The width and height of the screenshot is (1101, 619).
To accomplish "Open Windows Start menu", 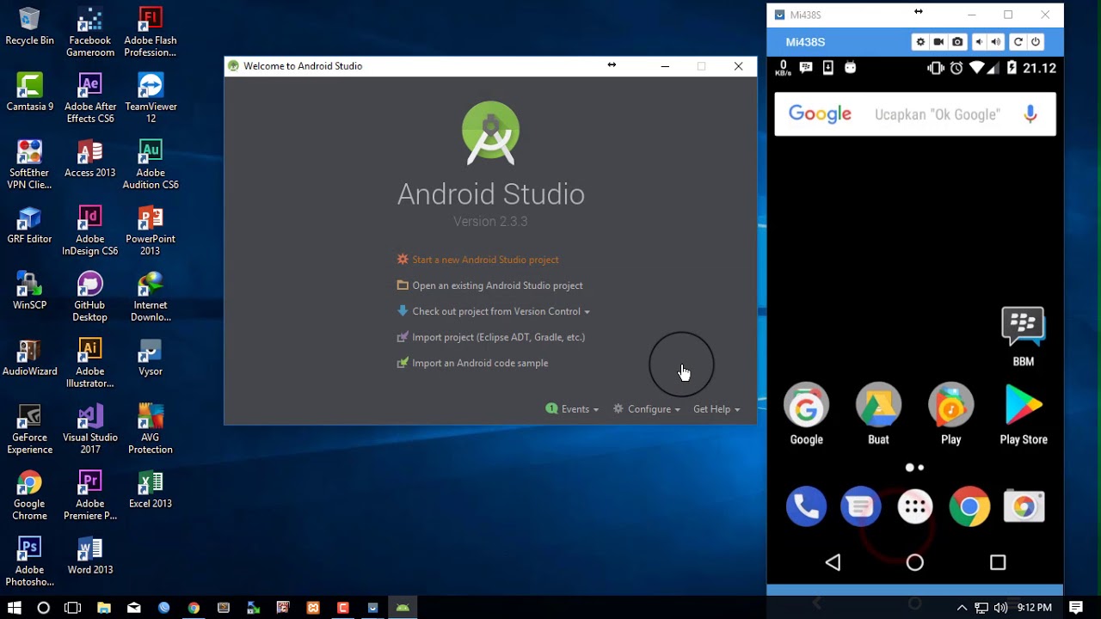I will click(14, 608).
